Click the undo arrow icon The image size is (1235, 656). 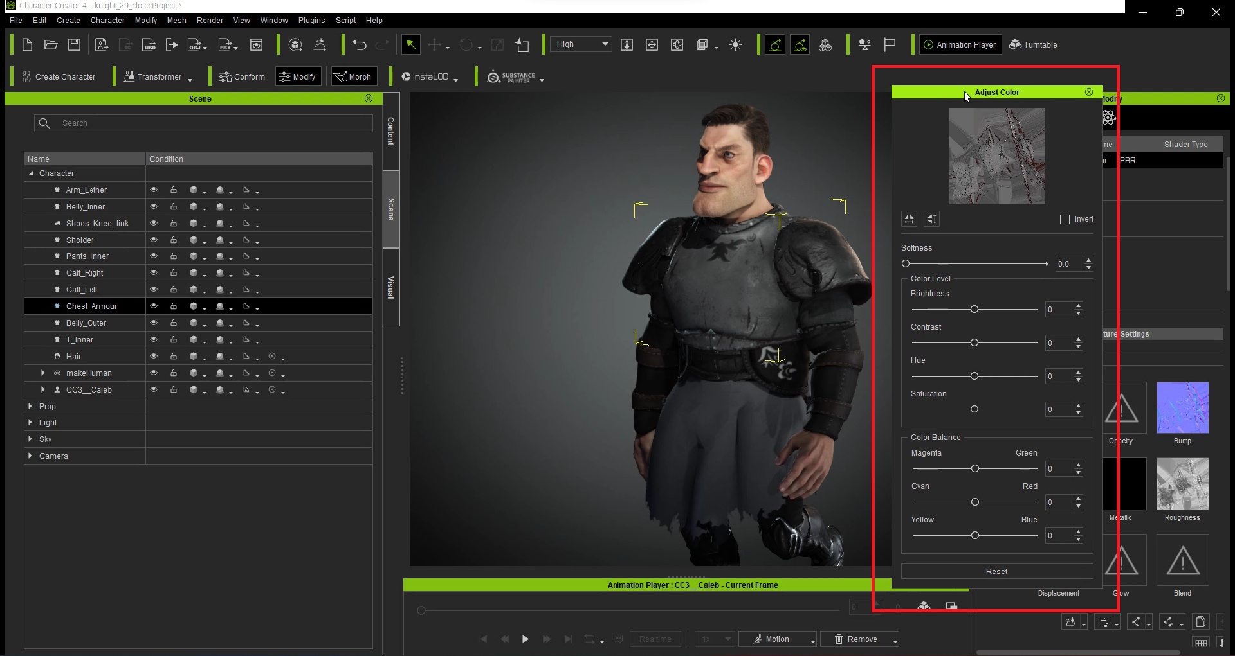click(360, 45)
